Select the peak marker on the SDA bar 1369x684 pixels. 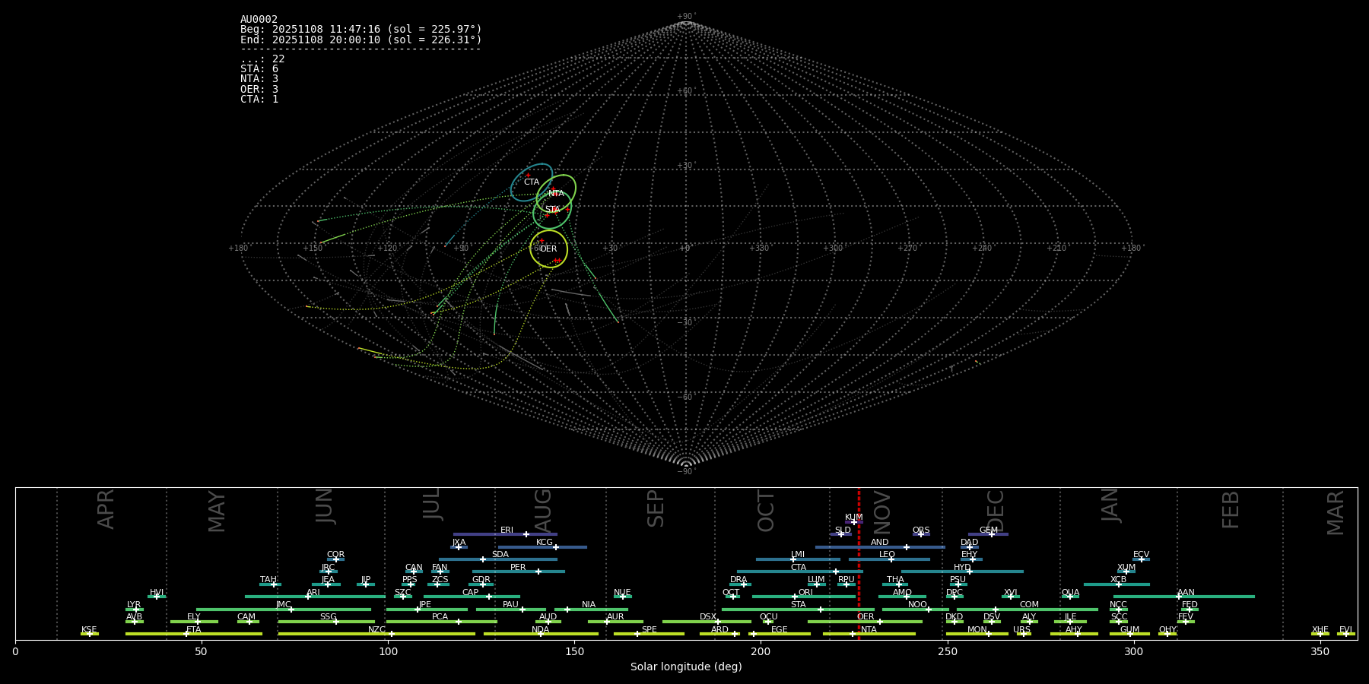[482, 559]
